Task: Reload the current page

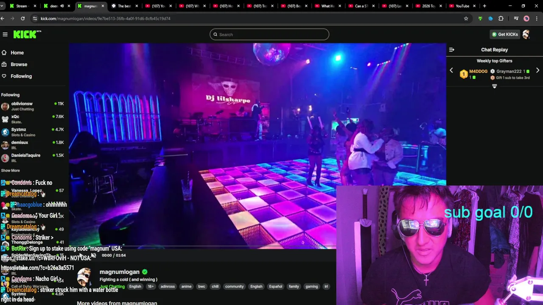Action: coord(22,19)
